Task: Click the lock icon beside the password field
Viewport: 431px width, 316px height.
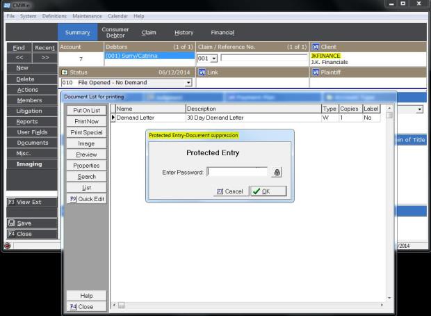Action: tap(277, 172)
